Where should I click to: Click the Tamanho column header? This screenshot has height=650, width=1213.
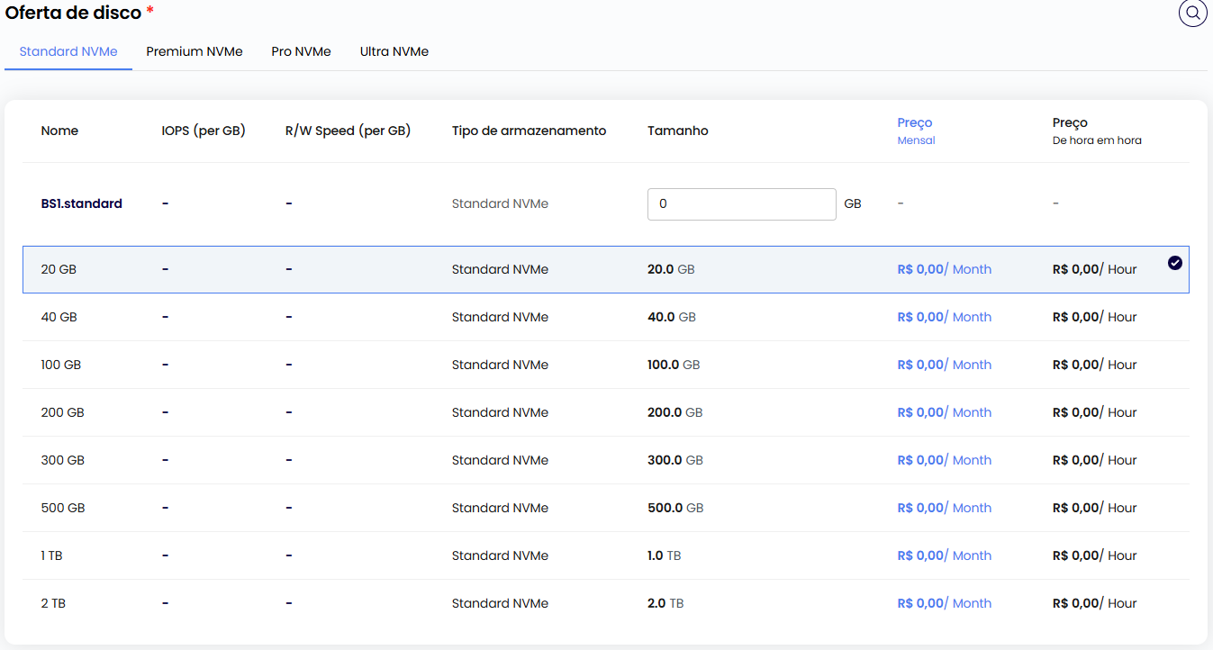coord(677,131)
